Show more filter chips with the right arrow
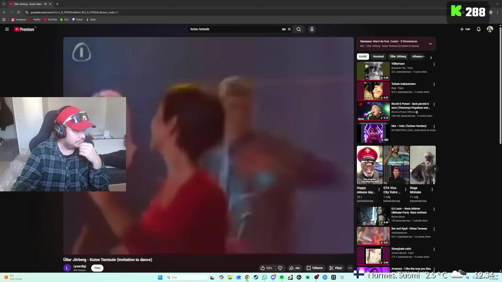The height and width of the screenshot is (282, 502). point(431,58)
